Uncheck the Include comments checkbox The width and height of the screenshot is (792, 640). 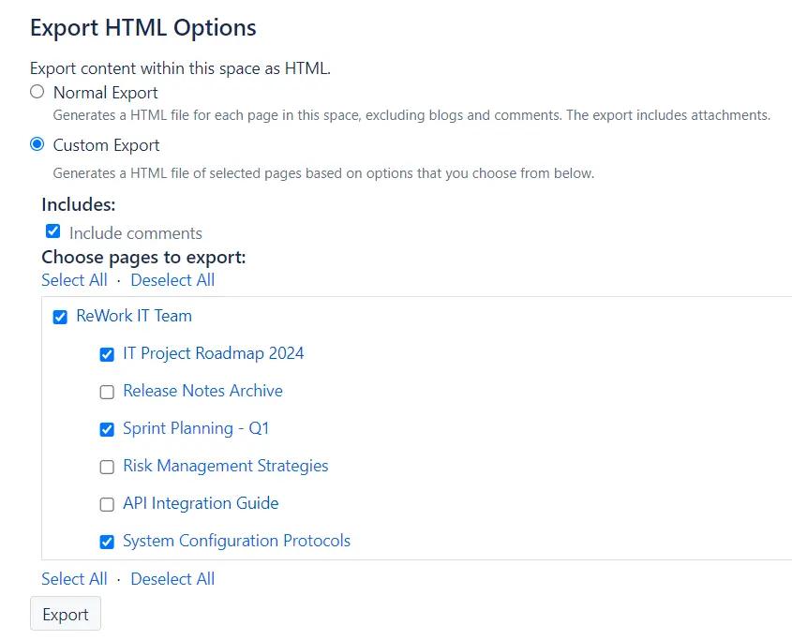click(x=52, y=231)
